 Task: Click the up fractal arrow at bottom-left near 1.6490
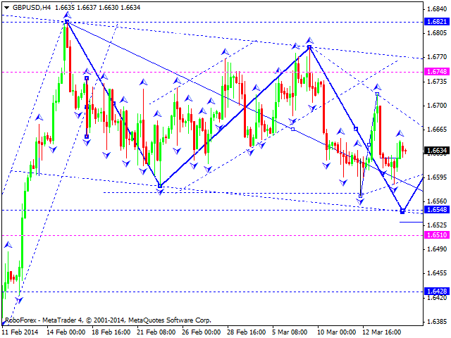tap(8, 246)
